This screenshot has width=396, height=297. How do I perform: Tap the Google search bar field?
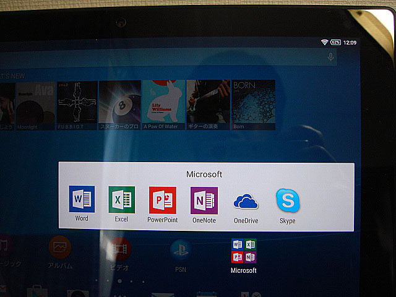click(x=168, y=57)
